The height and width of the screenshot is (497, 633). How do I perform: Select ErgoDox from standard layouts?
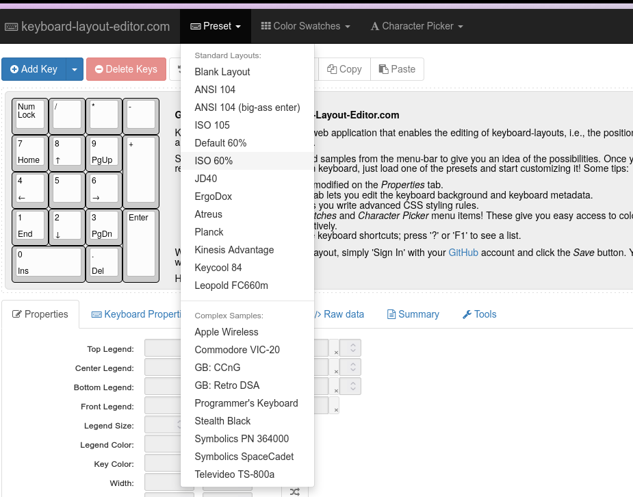pyautogui.click(x=213, y=196)
